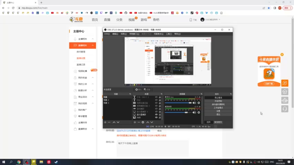
Task: Open 桌面音频 audio settings gear
Action: coord(199,113)
